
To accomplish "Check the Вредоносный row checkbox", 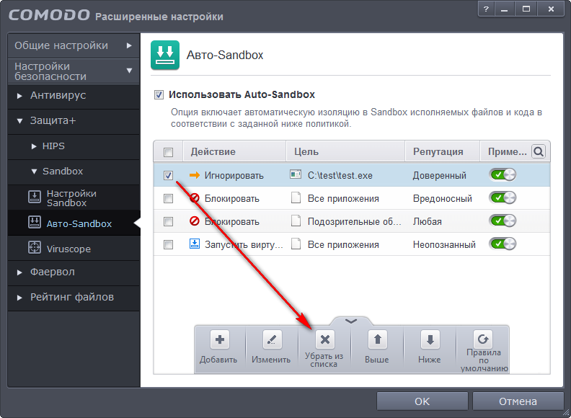I will pos(168,198).
